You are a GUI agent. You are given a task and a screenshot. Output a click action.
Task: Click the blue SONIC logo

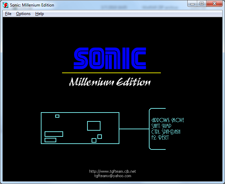110,58
